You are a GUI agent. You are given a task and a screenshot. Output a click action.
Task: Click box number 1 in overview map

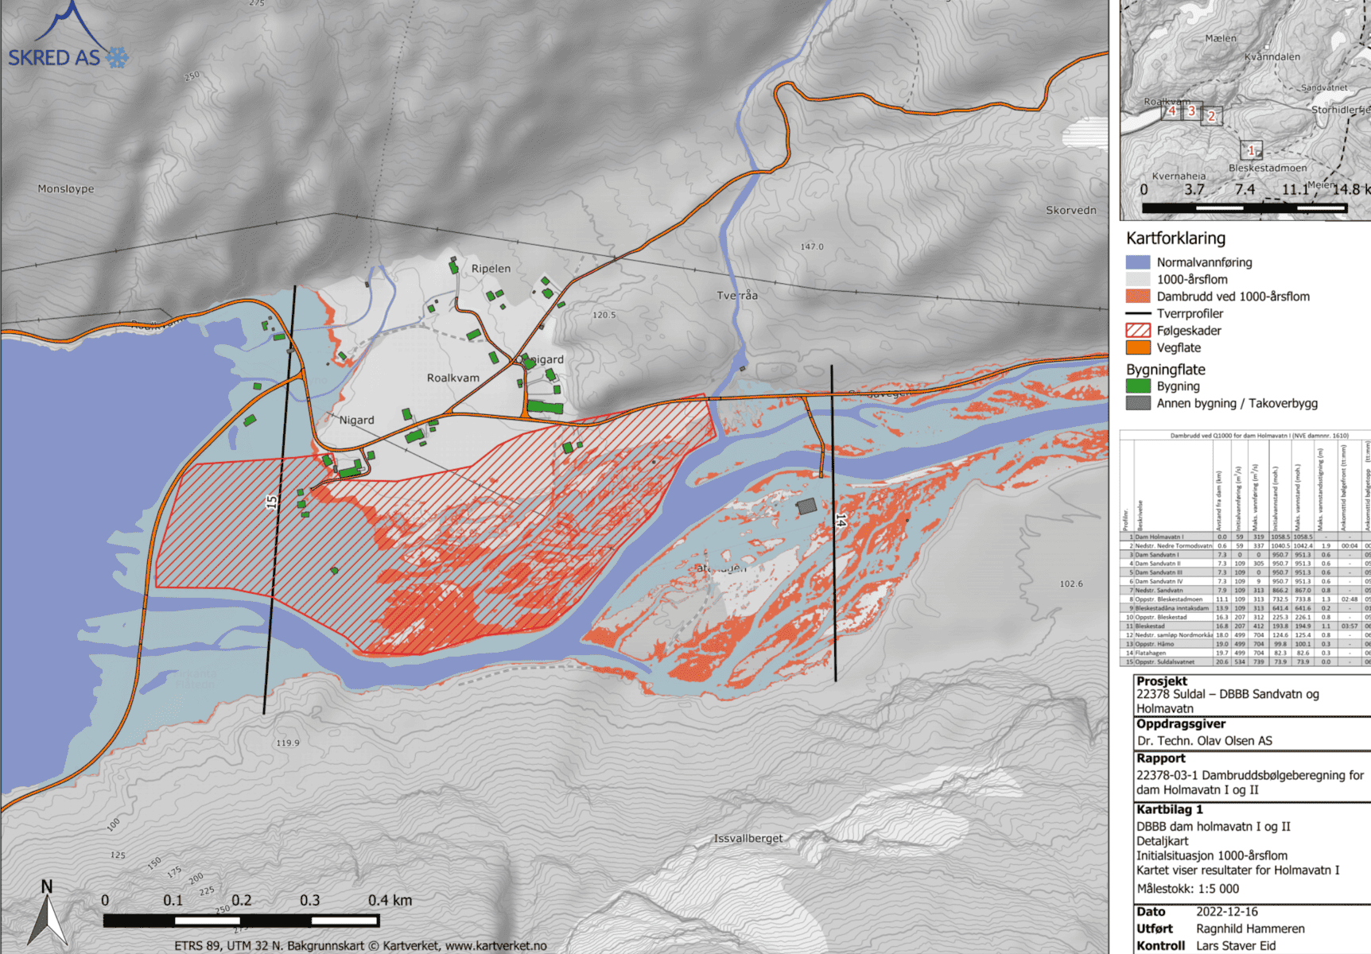(x=1251, y=150)
